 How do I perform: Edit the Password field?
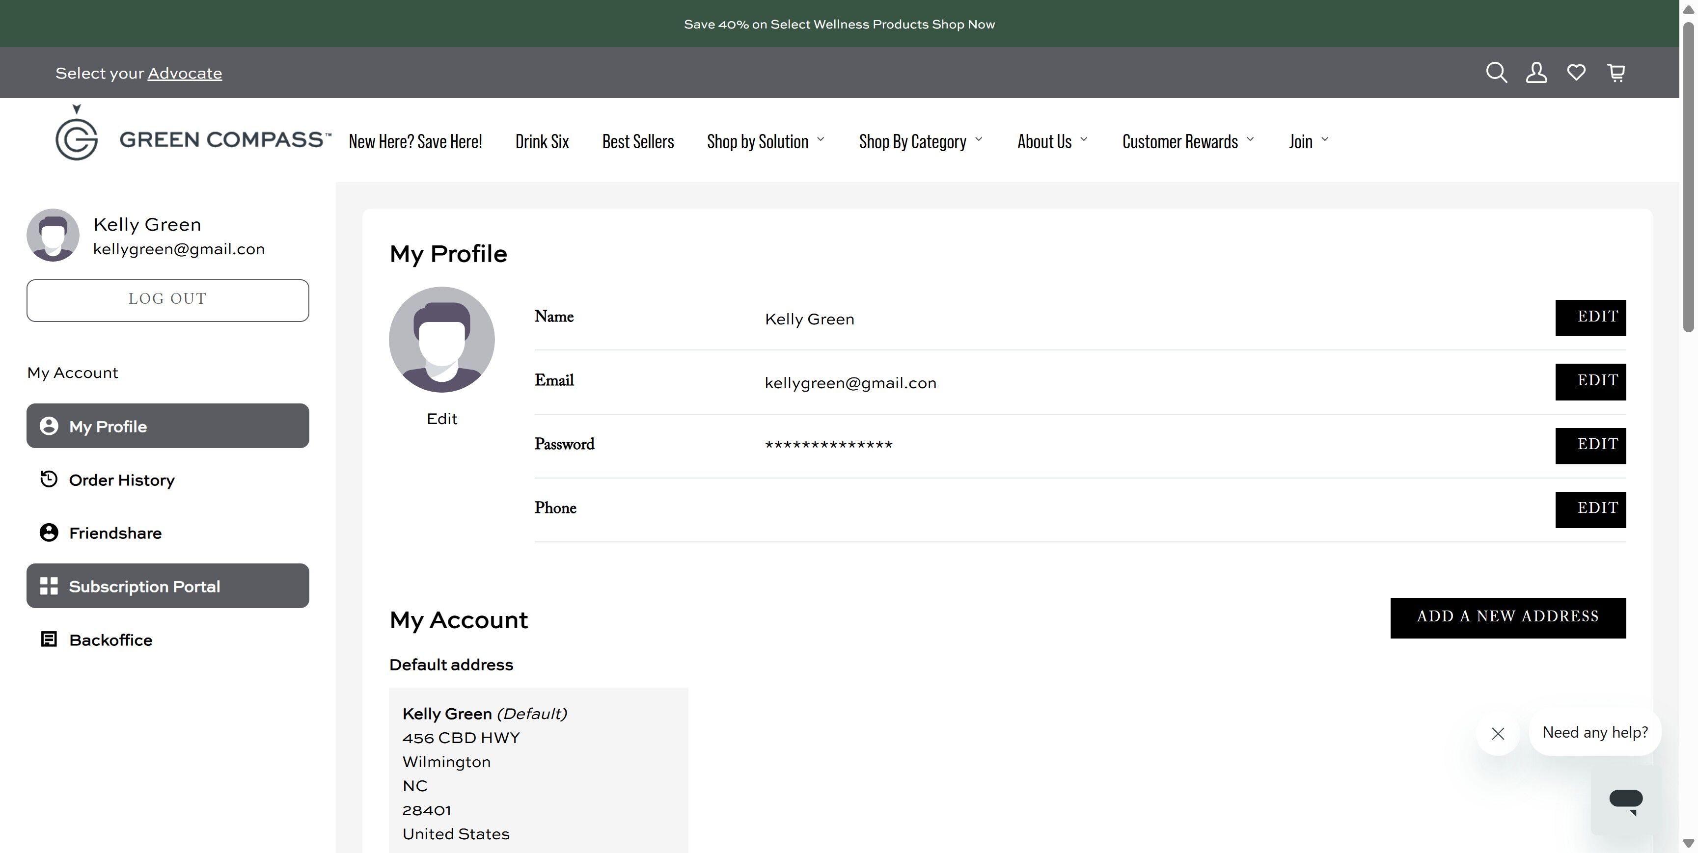point(1590,445)
